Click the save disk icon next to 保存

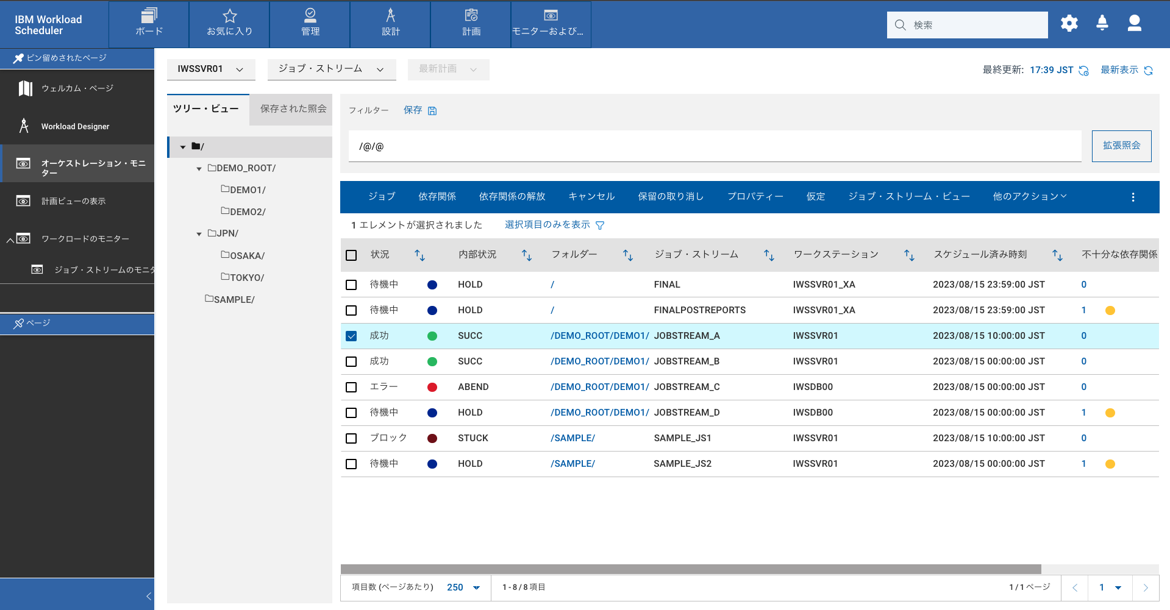pos(432,111)
